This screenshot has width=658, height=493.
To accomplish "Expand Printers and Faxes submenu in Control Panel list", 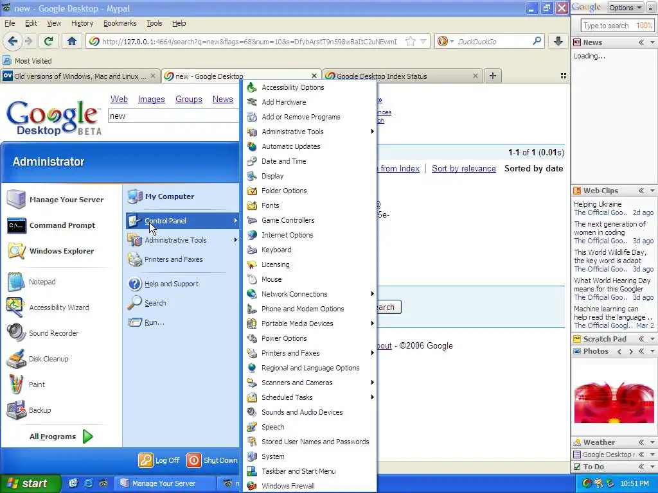I will click(x=372, y=353).
